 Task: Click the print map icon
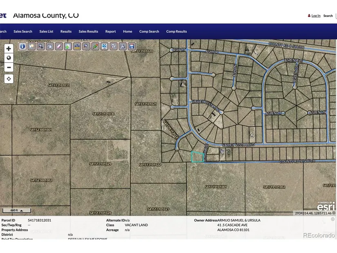pyautogui.click(x=123, y=46)
